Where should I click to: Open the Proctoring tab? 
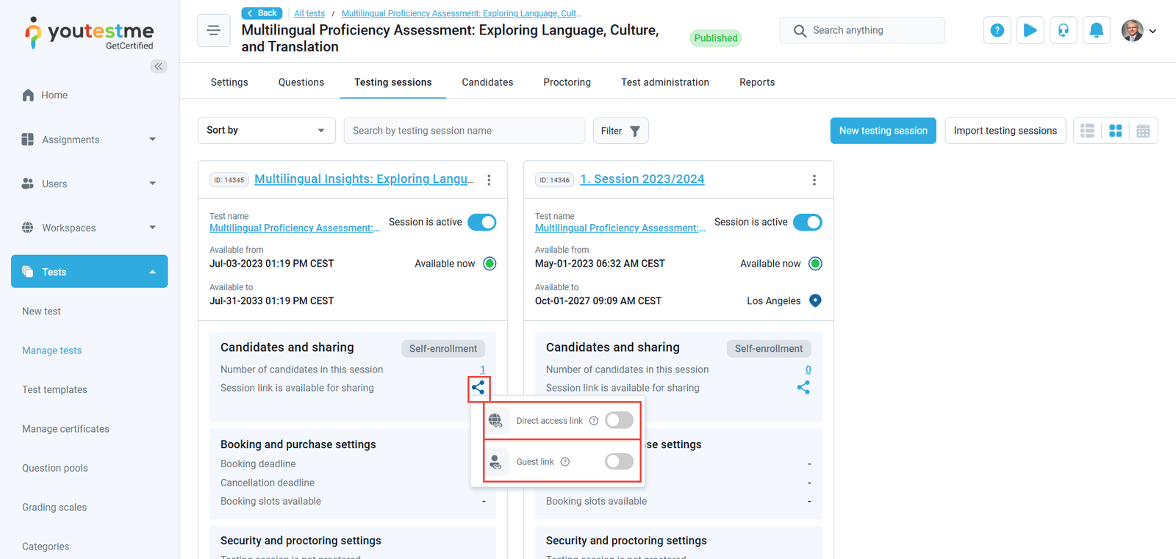(x=567, y=82)
